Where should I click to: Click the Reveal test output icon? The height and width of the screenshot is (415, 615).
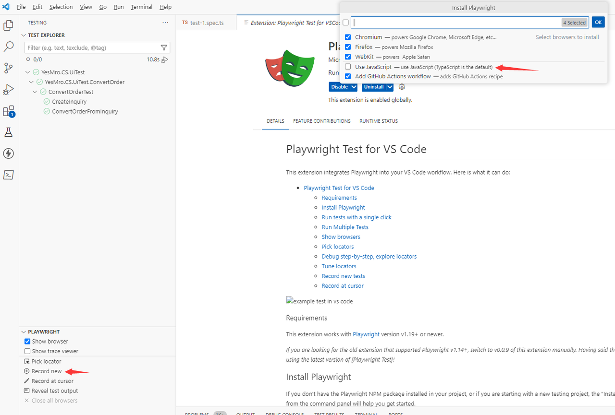[x=27, y=391]
